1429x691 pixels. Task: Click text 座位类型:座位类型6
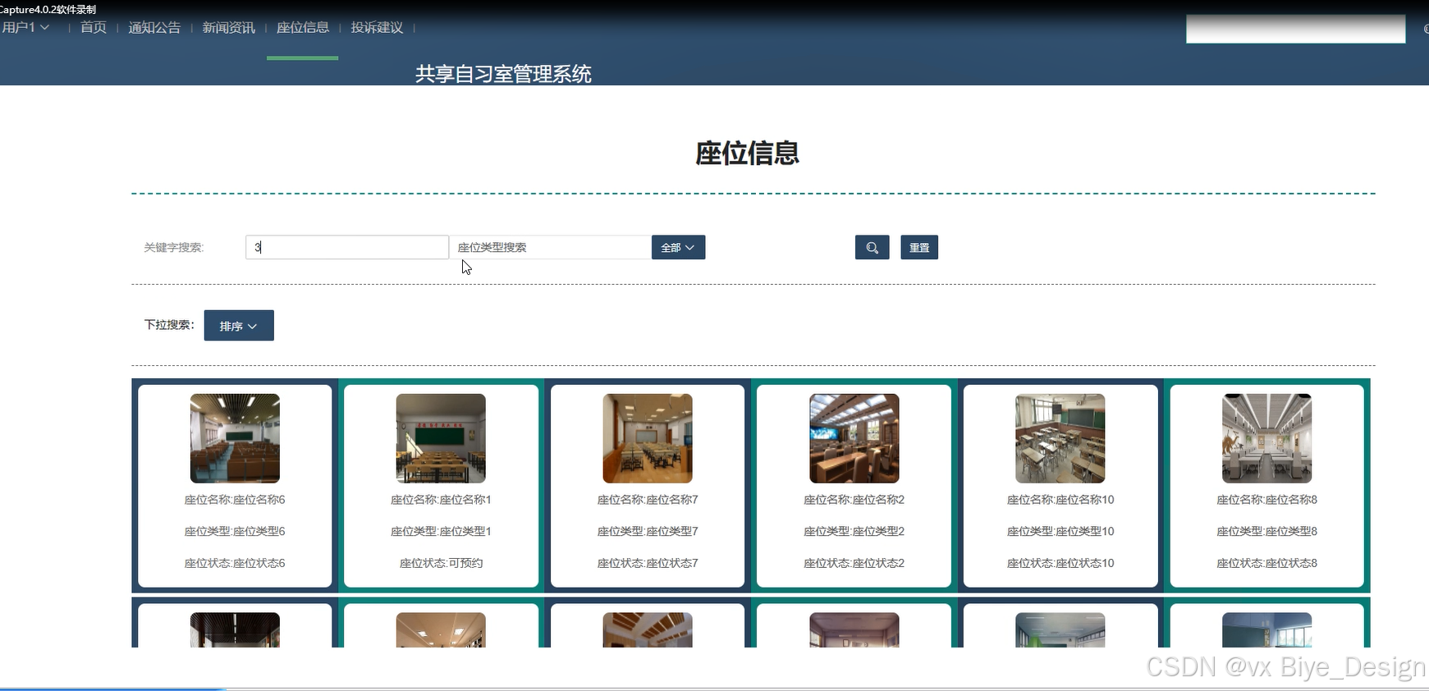pos(235,531)
